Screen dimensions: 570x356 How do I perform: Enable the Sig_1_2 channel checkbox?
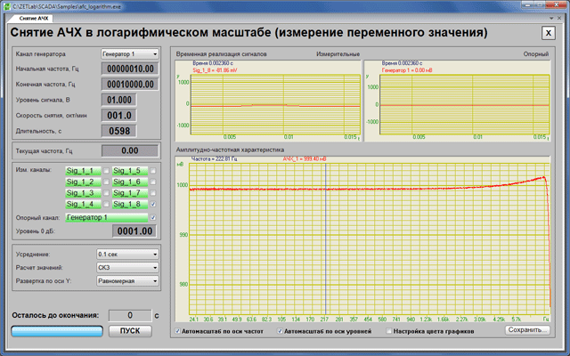pos(106,182)
